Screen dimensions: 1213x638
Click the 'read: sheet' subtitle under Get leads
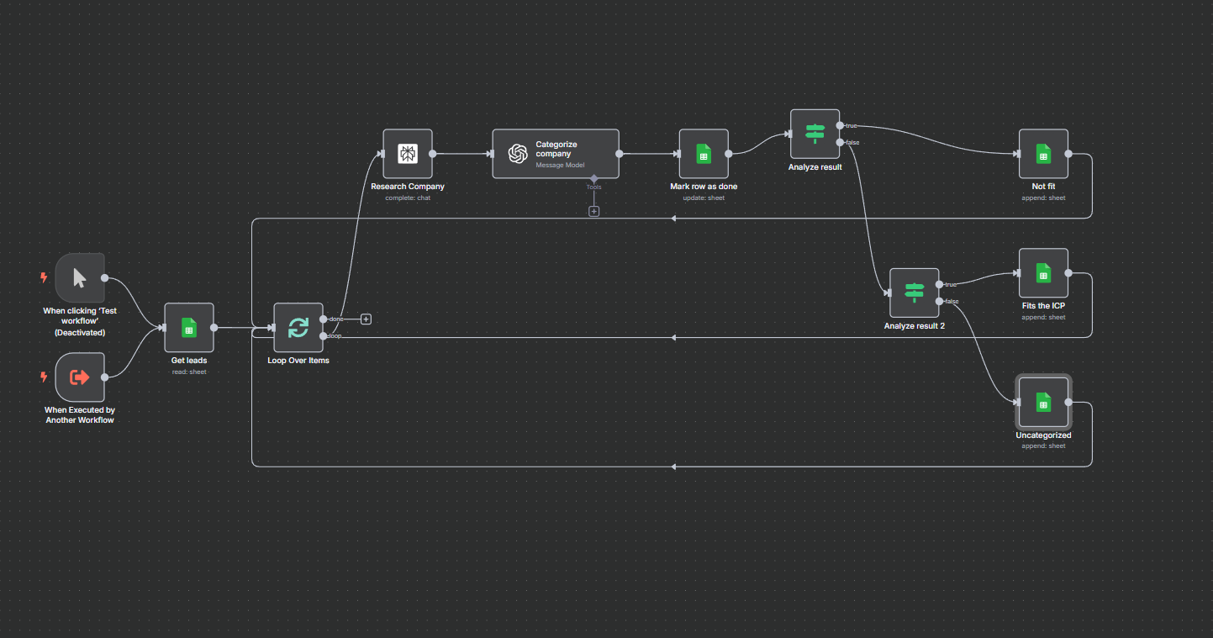tap(189, 372)
